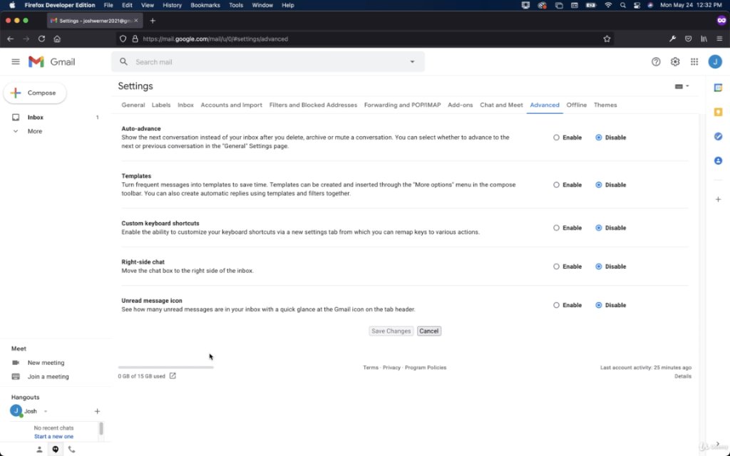Click the Start a new one link

(x=53, y=437)
